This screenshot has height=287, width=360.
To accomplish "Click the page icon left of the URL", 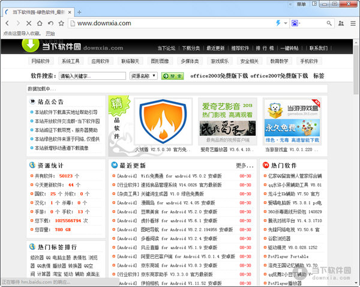I will point(73,23).
